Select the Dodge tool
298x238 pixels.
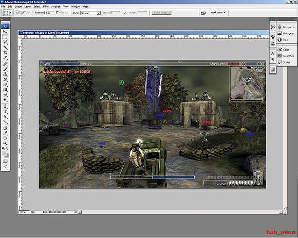(5, 100)
